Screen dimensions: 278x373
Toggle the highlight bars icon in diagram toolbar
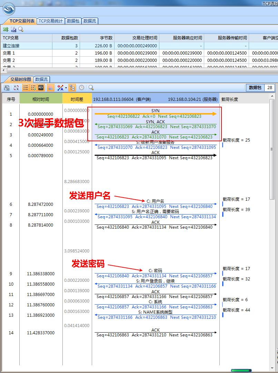[50, 87]
